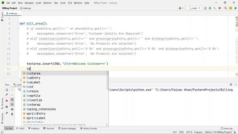Screen dimensions: 238x134
Task: Collapse bill_area function fold marker
Action: click(x=18, y=23)
